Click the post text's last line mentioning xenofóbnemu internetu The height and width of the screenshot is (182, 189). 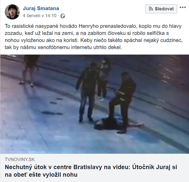63,47
